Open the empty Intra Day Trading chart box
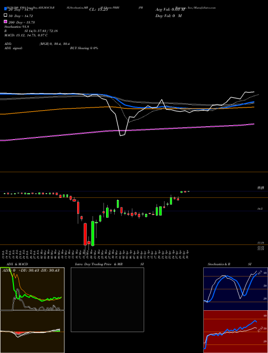Screen dimensions: 268x353 107,300
